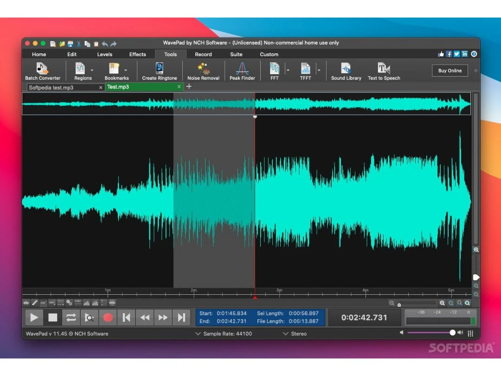Click the Regions tool icon
Image resolution: width=501 pixels, height=376 pixels.
coord(80,68)
